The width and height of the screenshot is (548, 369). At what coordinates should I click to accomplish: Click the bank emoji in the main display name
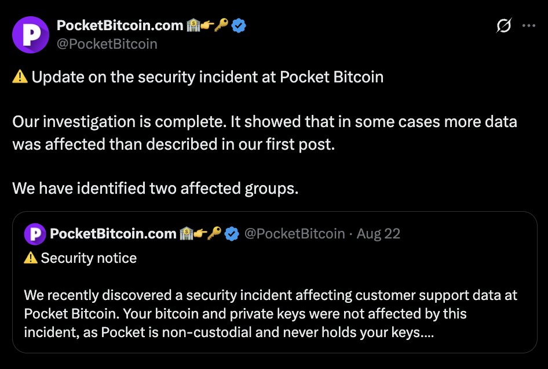point(193,25)
